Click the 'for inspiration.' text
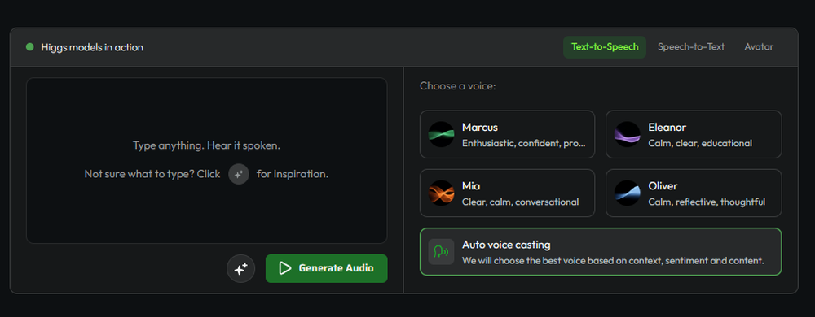The height and width of the screenshot is (317, 815). click(293, 174)
